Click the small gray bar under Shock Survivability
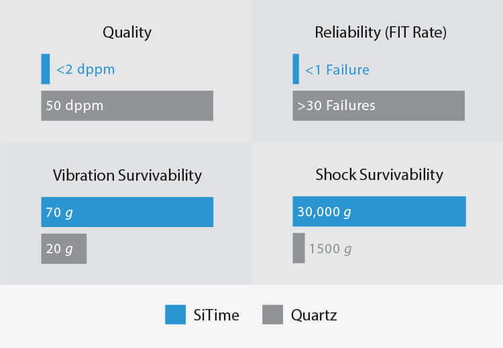This screenshot has height=348, width=503. pyautogui.click(x=298, y=249)
